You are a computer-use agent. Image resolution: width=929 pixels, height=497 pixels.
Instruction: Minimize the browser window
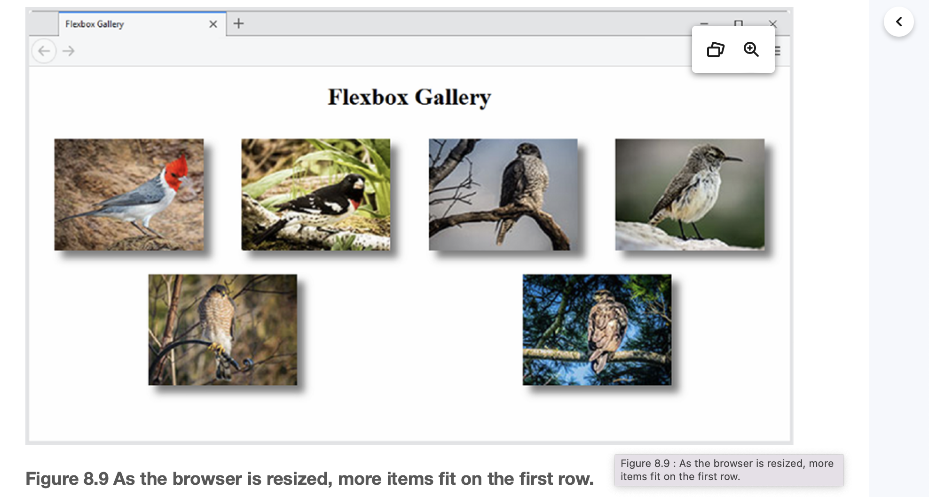click(x=703, y=23)
